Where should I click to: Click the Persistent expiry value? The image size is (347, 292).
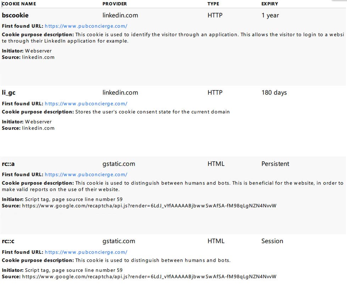(275, 164)
